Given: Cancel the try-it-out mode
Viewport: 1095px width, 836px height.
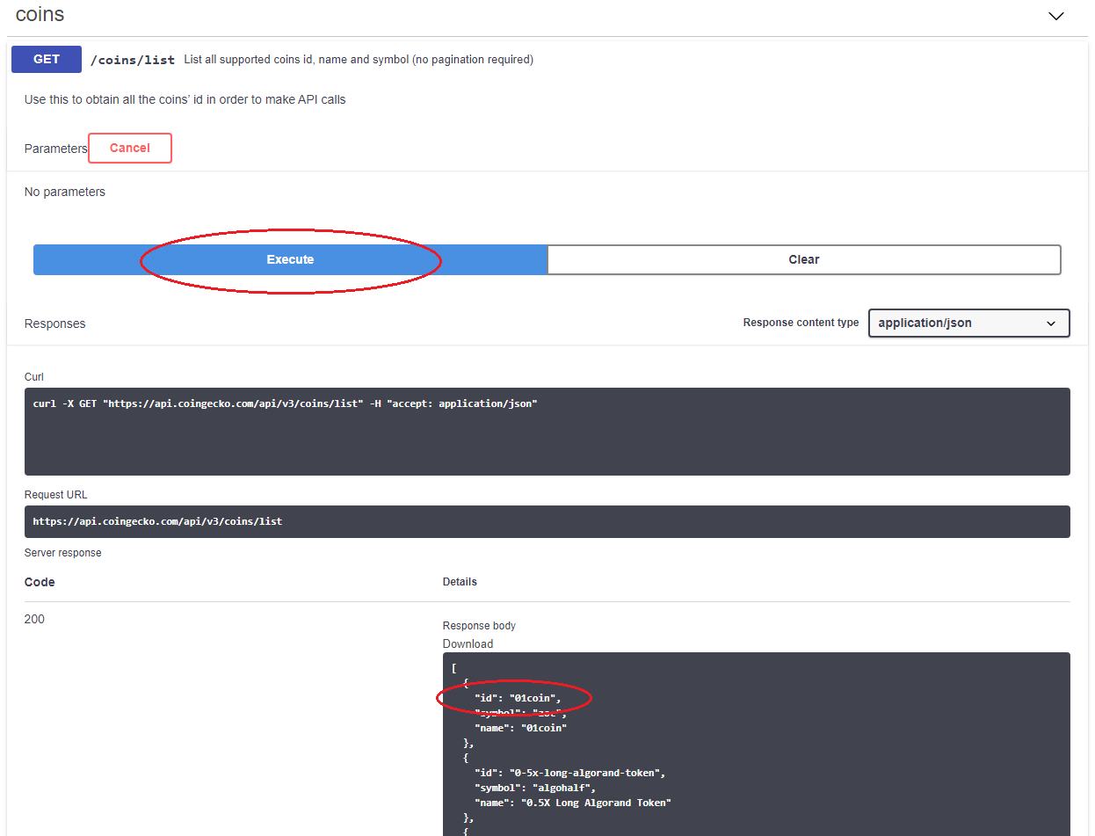Looking at the screenshot, I should tap(130, 148).
